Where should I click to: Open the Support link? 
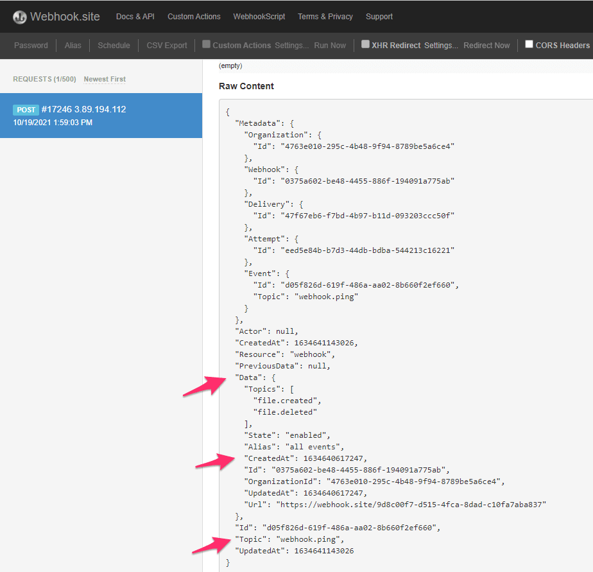click(379, 17)
